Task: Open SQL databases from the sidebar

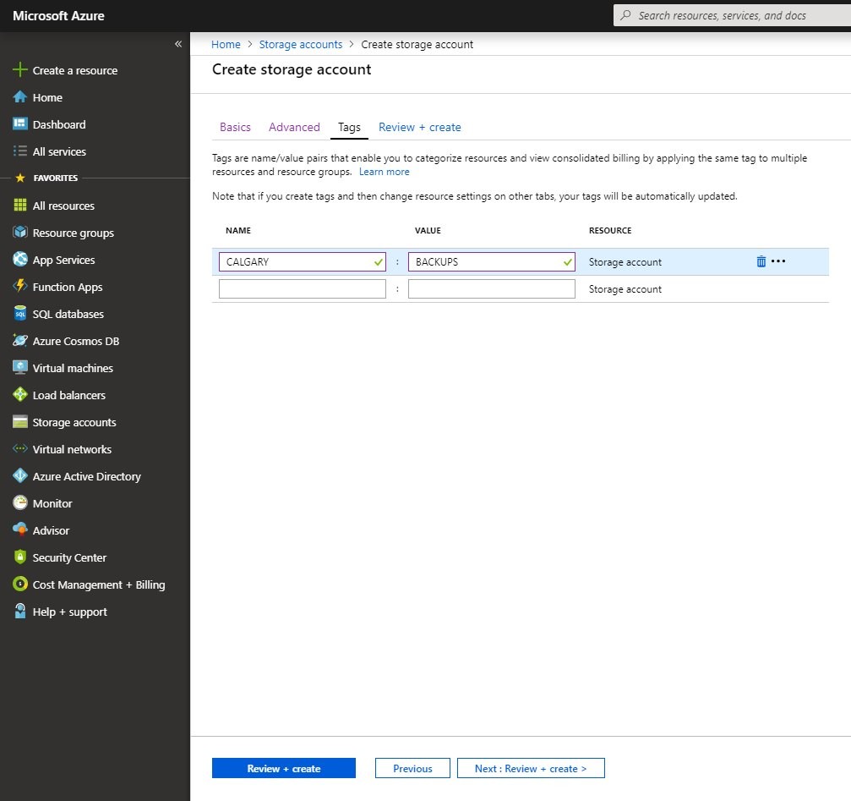Action: [x=68, y=314]
